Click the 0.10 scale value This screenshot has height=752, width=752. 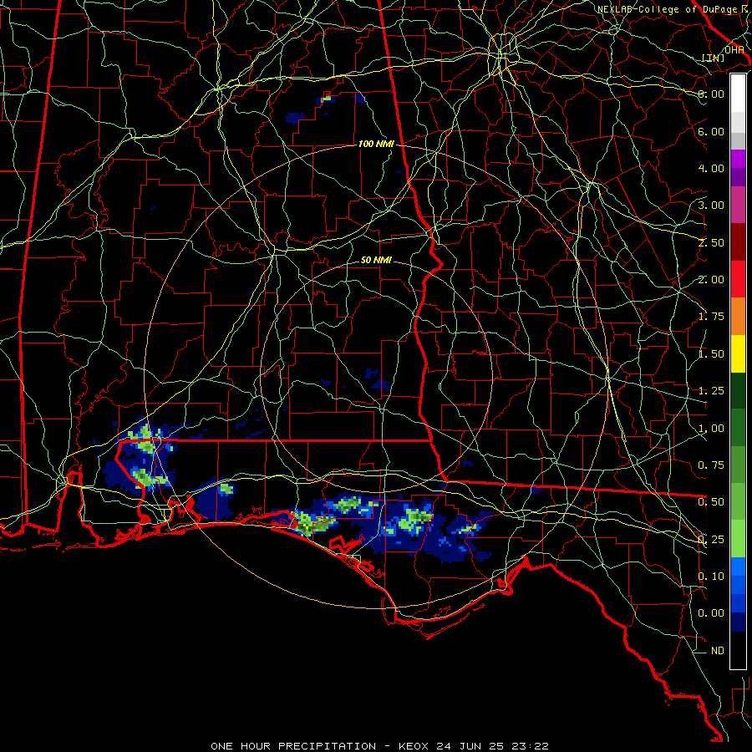point(711,577)
